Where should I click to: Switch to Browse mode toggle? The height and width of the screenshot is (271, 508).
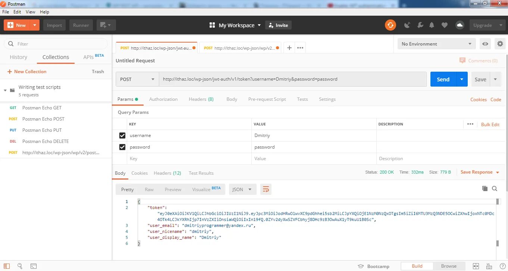click(449, 266)
